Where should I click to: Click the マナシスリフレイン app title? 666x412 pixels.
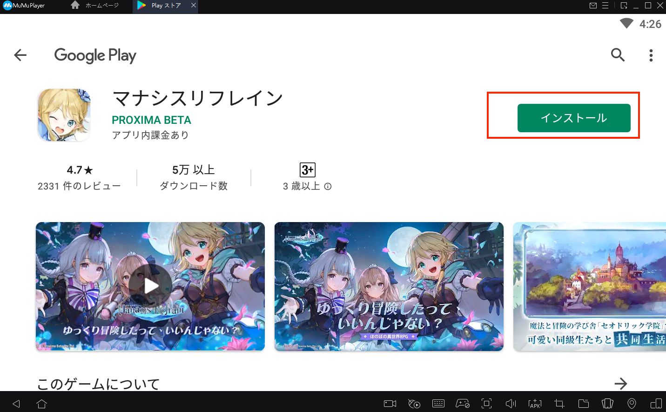tap(198, 98)
